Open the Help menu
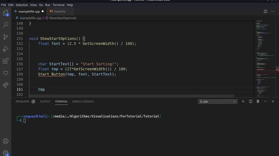The height and width of the screenshot is (156, 279). pos(70,5)
